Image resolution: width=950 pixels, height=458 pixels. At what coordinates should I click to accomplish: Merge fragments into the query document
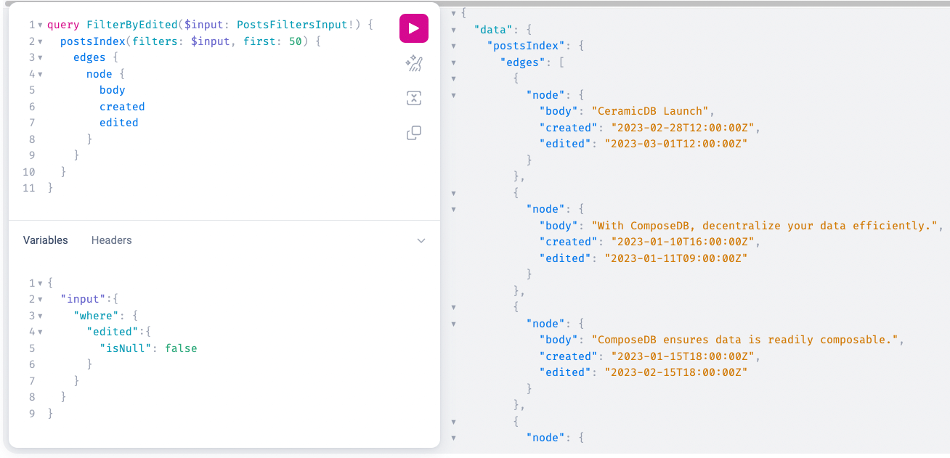coord(413,97)
